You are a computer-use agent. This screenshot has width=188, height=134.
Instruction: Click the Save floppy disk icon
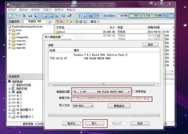(30, 16)
